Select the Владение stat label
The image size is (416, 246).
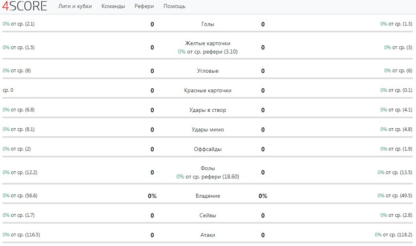208,196
